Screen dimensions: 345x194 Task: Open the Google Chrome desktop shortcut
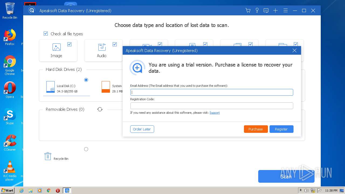click(x=10, y=65)
